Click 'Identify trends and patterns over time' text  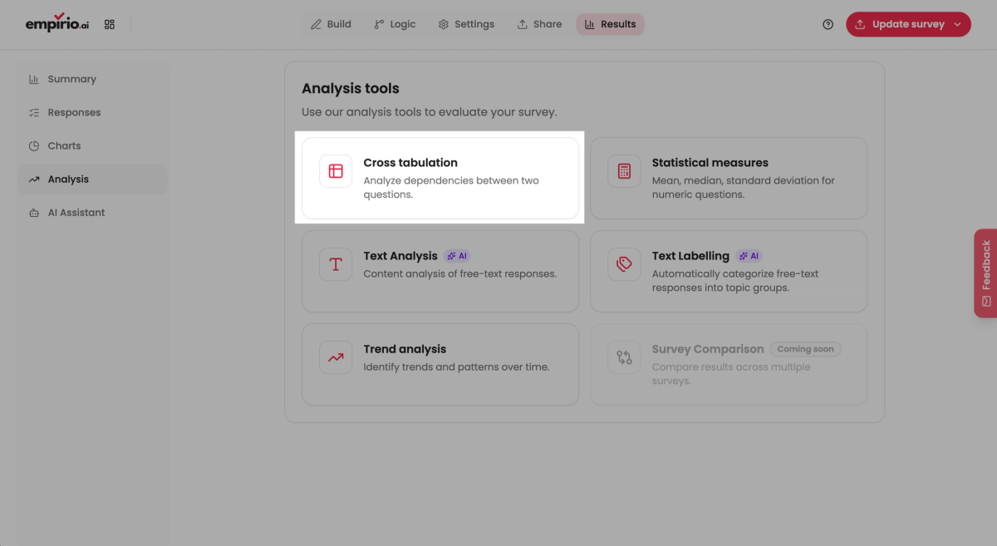[x=456, y=366]
